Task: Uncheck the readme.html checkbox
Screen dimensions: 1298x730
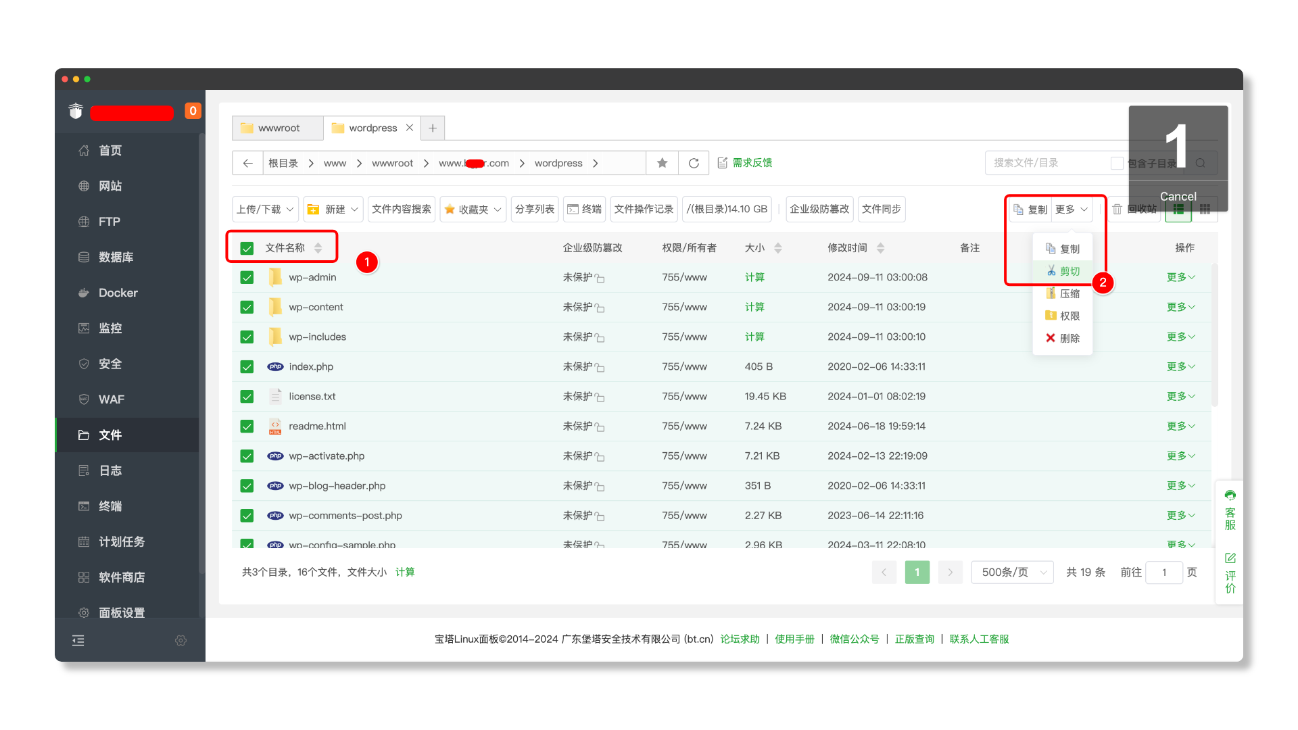Action: pos(247,427)
